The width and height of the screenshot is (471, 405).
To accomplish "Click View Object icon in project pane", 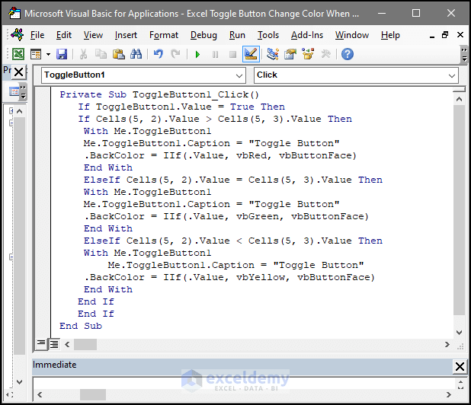I will 14,91.
